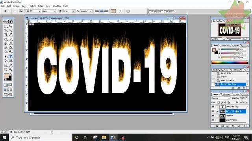Select the Slice tool
The width and height of the screenshot is (252, 141).
11,34
